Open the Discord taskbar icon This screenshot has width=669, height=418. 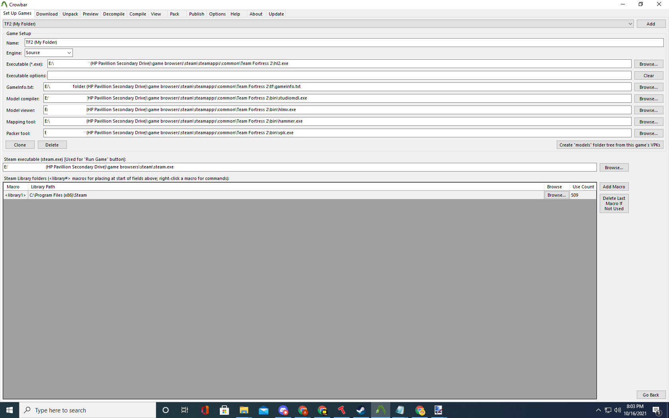pyautogui.click(x=283, y=410)
